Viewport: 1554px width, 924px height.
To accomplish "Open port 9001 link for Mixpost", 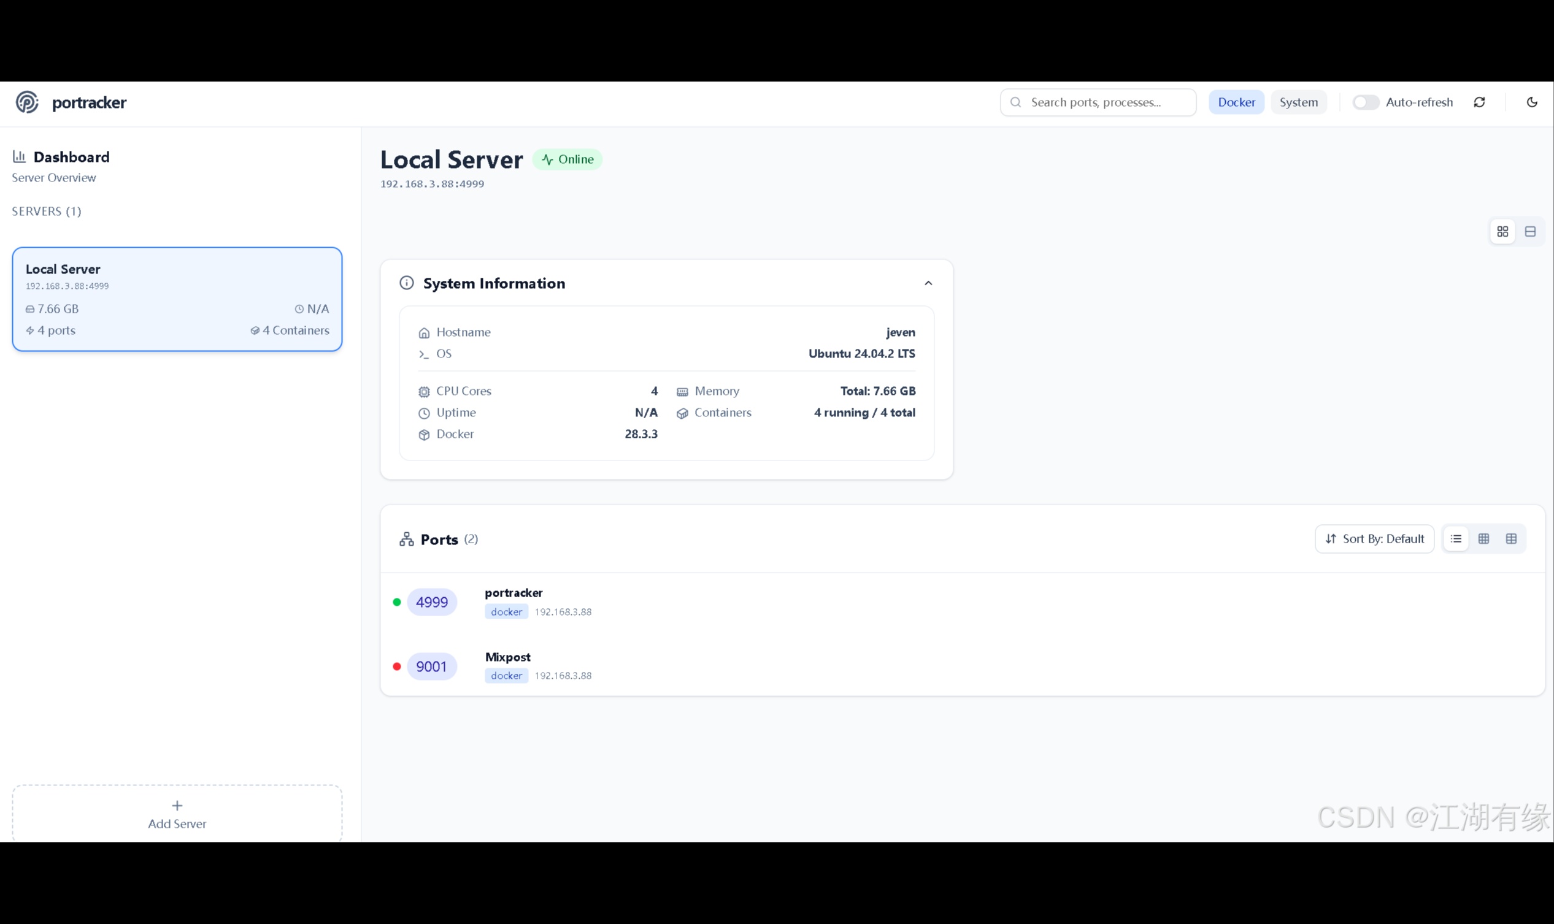I will point(432,666).
